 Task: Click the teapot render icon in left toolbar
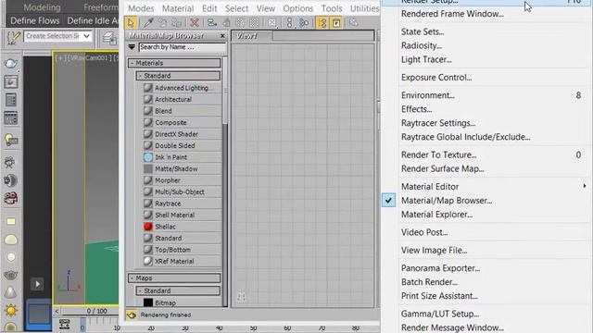tap(10, 64)
